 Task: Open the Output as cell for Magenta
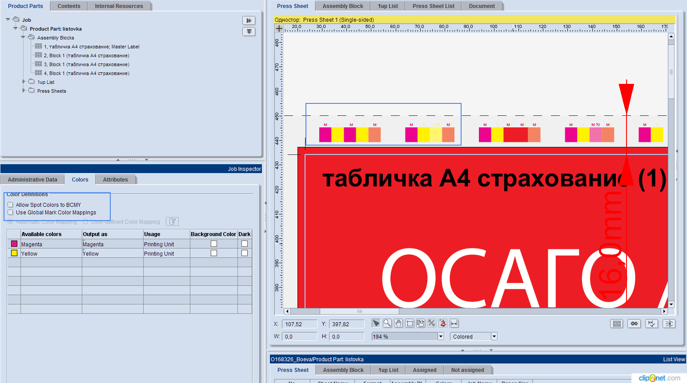point(112,244)
